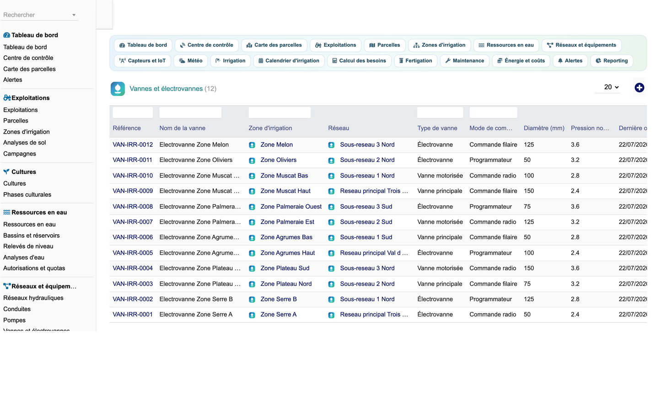Click the zone icon beside Zone Muscat Bas

point(252,176)
